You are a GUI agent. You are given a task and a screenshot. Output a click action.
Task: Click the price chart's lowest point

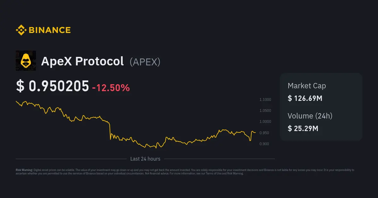click(156, 148)
